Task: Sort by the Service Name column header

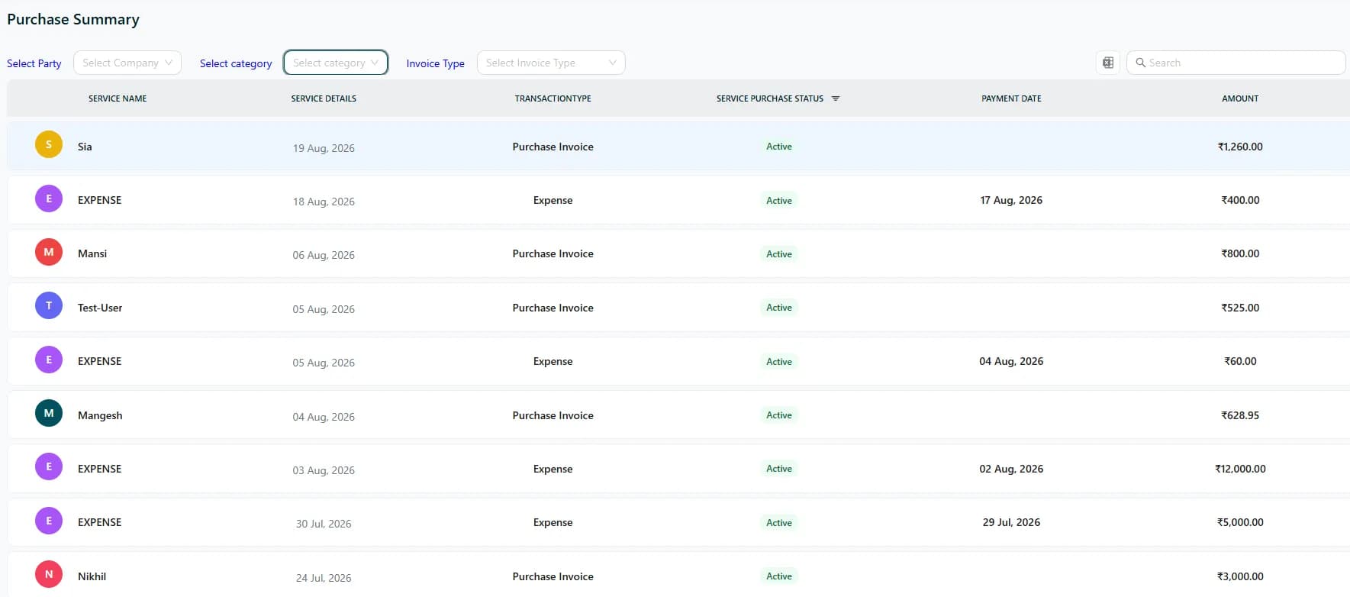Action: (x=118, y=98)
